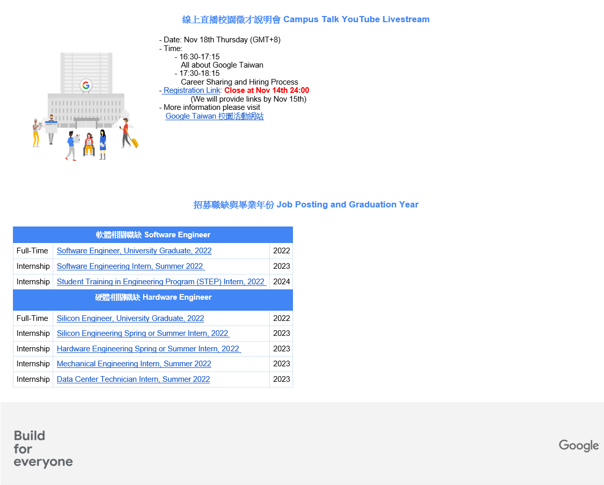This screenshot has height=485, width=604.
Task: Open Software Engineering Intern, Summer 2022 link
Action: click(131, 266)
